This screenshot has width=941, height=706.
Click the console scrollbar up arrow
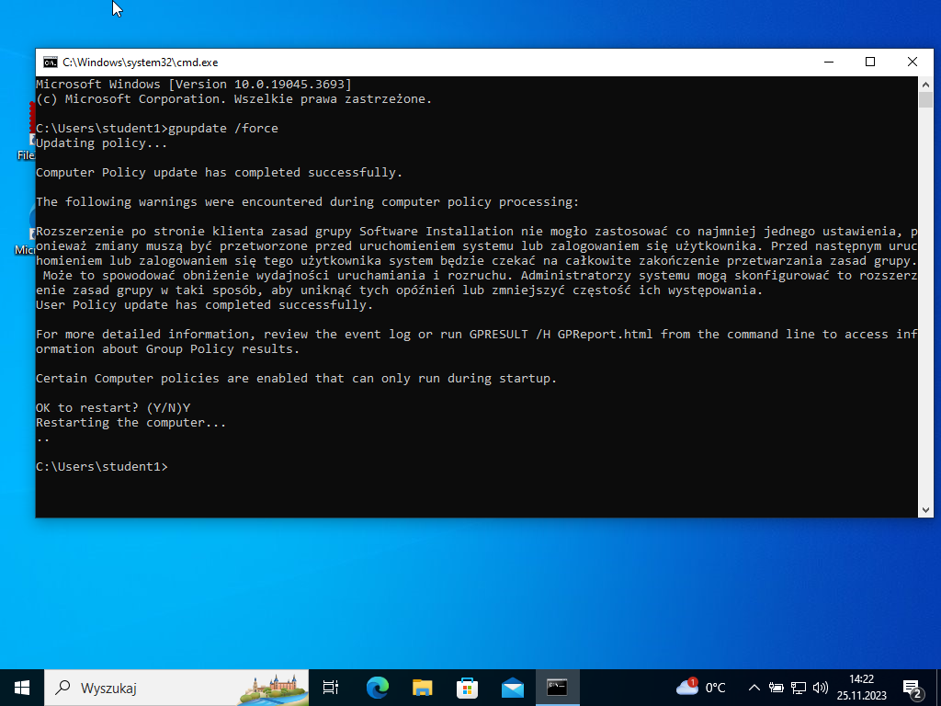(925, 85)
